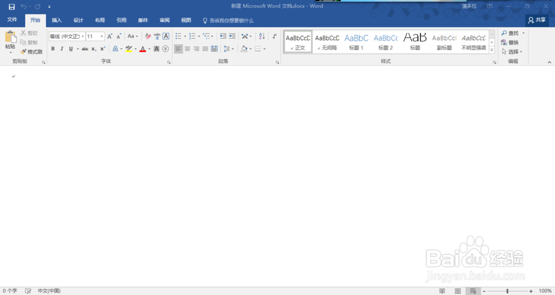Viewport: 555px width, 295px height.
Task: Open the phonetic guide (wén) tool
Action: coord(157,36)
